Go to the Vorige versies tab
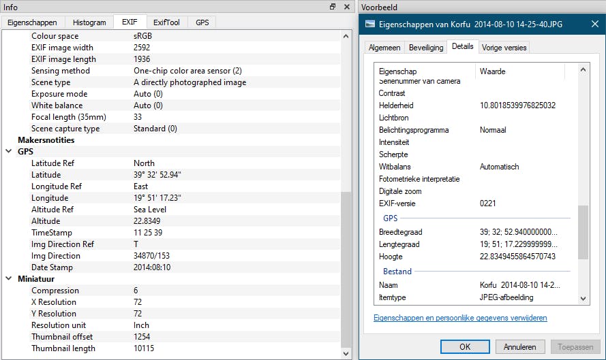 [504, 48]
